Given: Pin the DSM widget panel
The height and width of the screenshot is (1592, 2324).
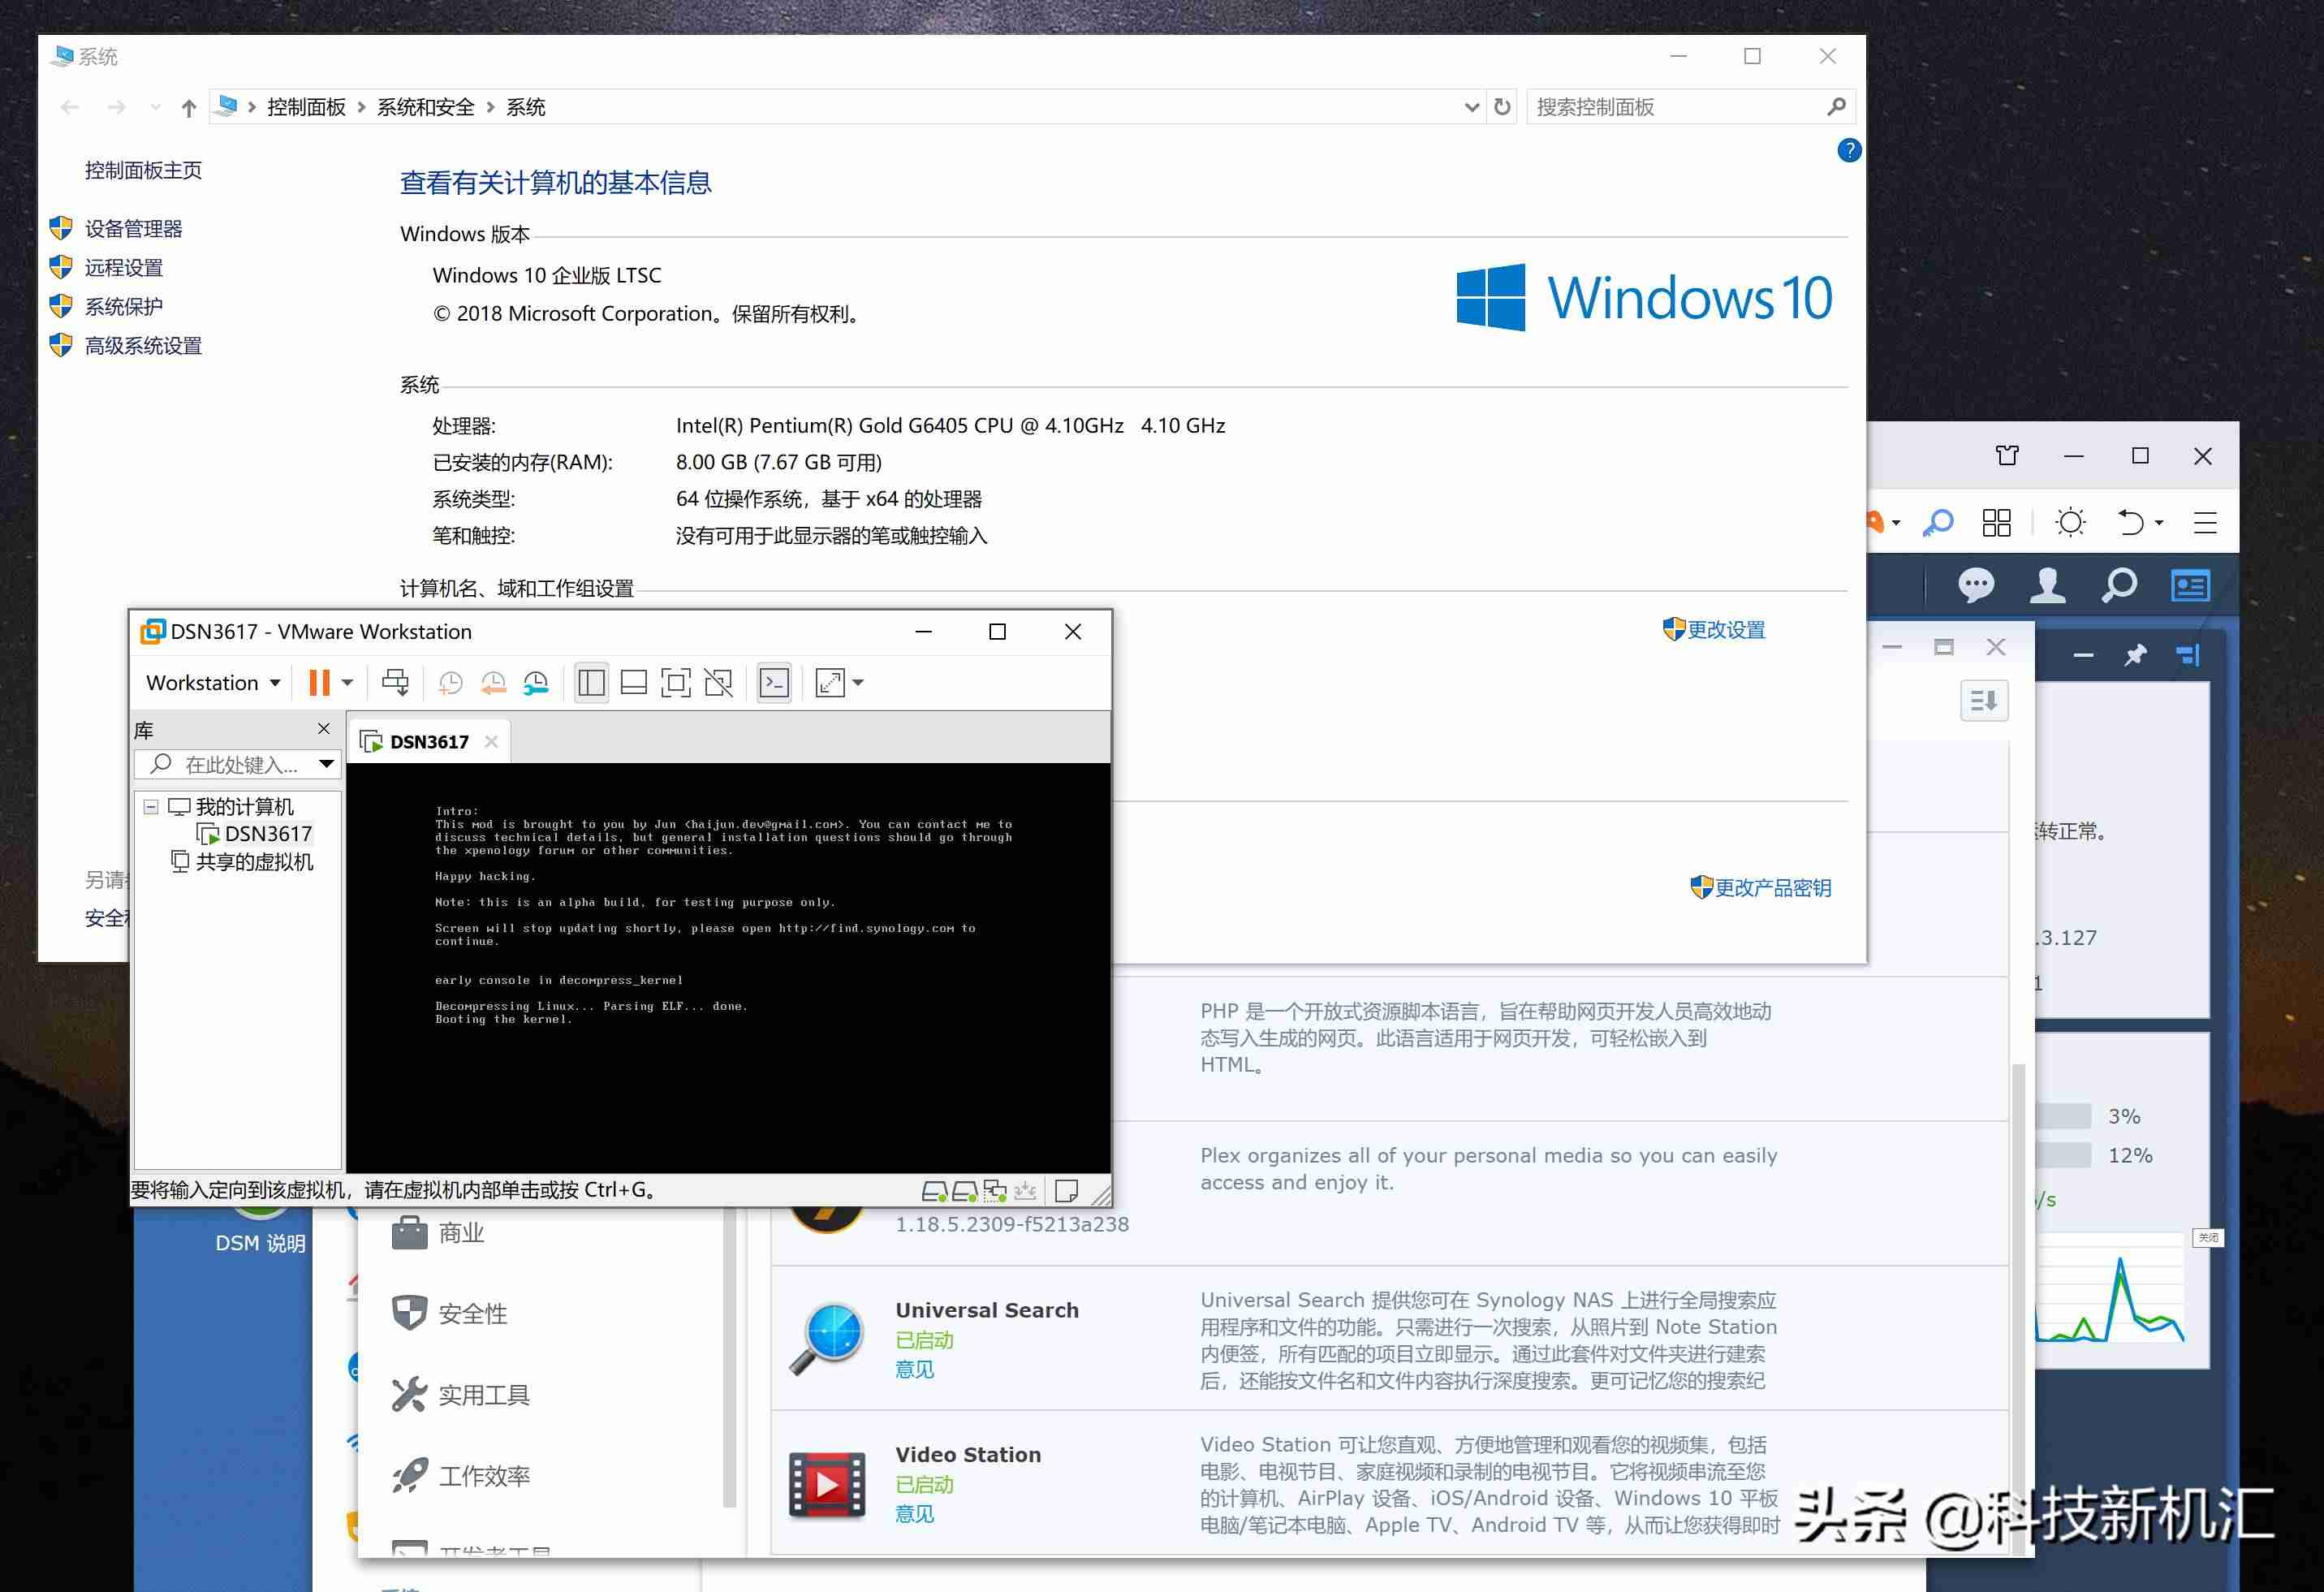Looking at the screenshot, I should (2135, 656).
